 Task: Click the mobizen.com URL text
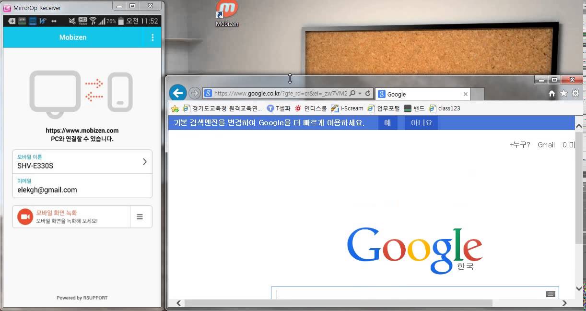[x=82, y=131]
